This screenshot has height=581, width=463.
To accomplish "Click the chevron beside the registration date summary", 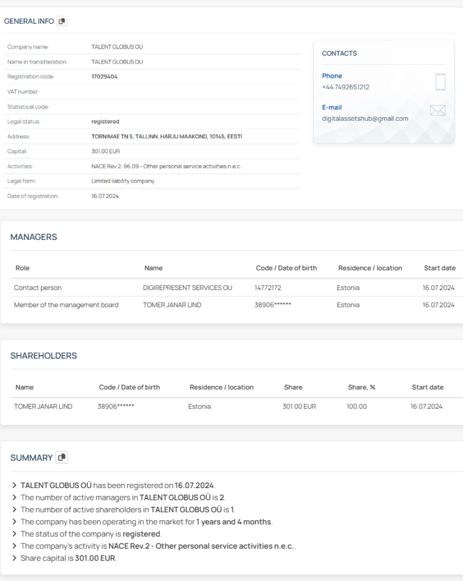I will (14, 485).
